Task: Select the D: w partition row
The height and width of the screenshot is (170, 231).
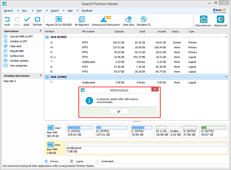Action: coord(136,57)
